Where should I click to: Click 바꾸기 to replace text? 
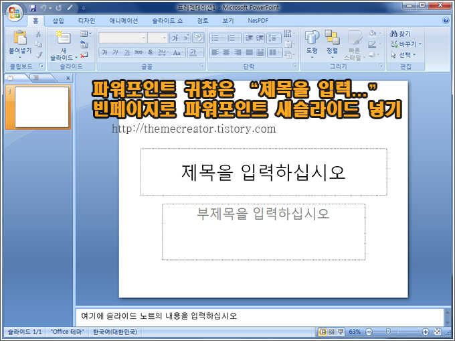[405, 44]
